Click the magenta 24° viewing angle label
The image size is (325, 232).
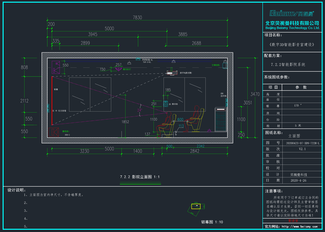139,110
